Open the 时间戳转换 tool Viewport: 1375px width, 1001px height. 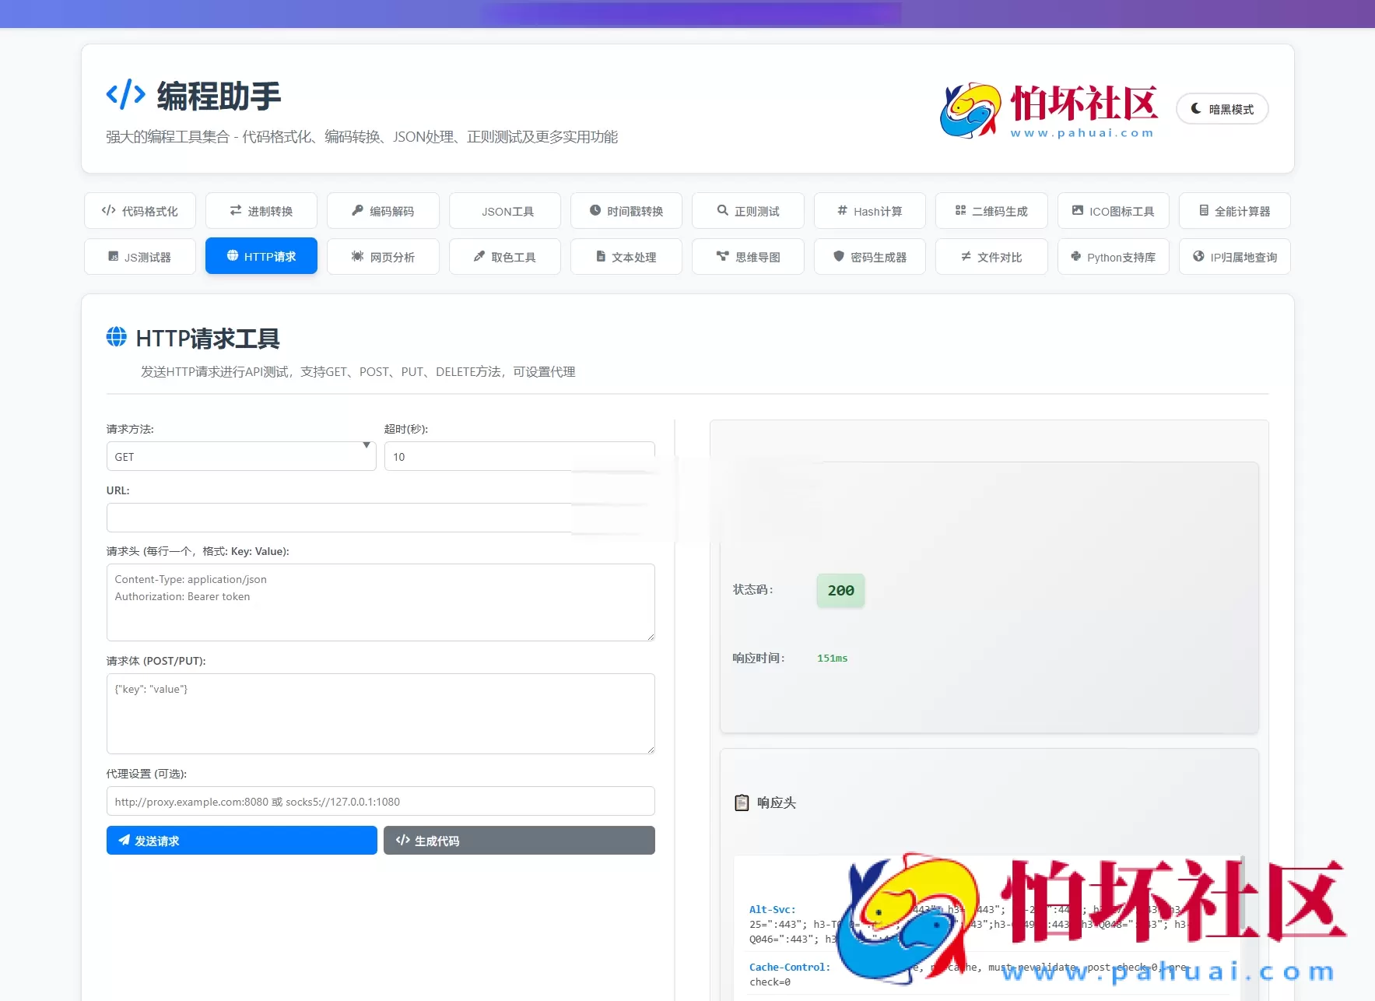tap(626, 210)
